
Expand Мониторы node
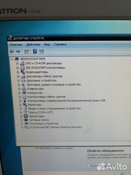coord(20,105)
